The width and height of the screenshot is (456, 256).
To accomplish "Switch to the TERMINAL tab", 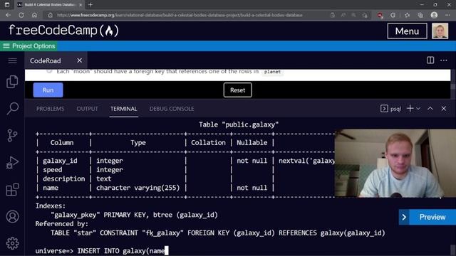I will pos(123,109).
